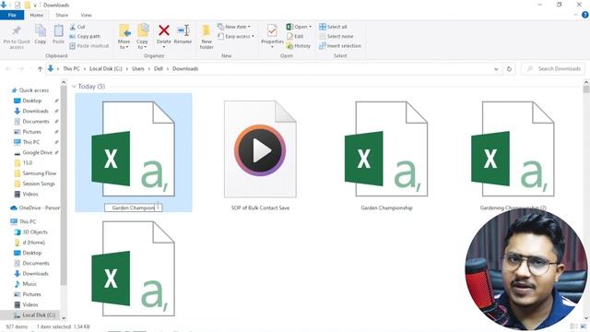Collapse the ribbon chevron

(575, 15)
